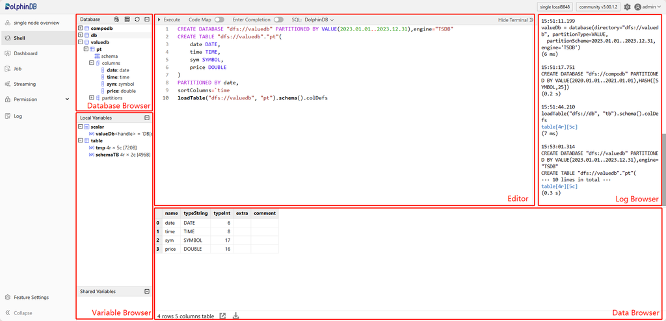Open the admin user dropdown
The image size is (666, 321).
[650, 6]
